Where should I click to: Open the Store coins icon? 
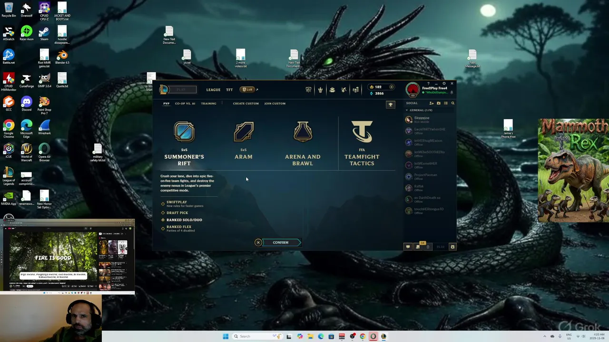355,89
